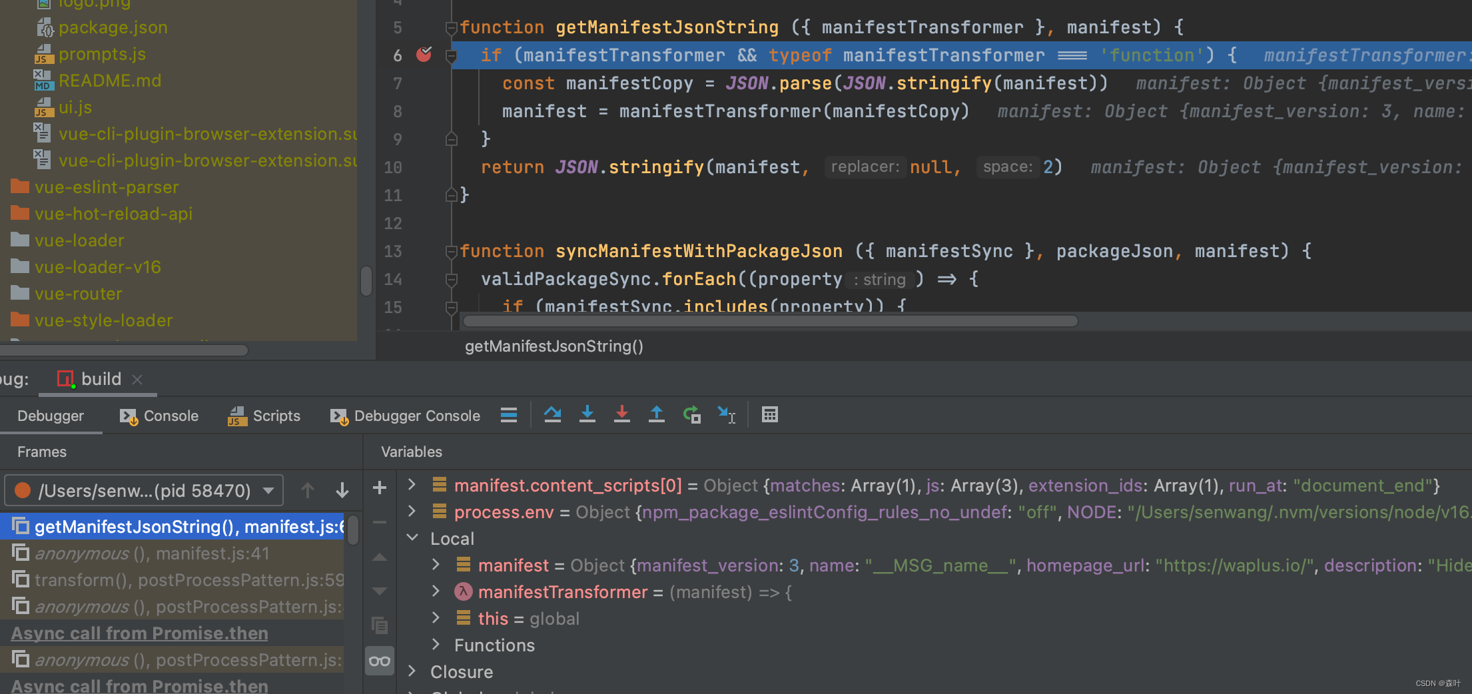This screenshot has height=694, width=1472.
Task: Click the Variables panel header
Action: click(x=412, y=452)
